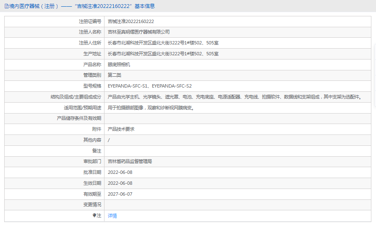Click the 生效日期 row label
This screenshot has height=225, width=376.
[x=92, y=184]
